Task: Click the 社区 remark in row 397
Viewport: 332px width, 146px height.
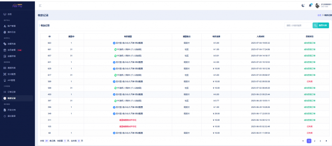Action: [x=186, y=101]
